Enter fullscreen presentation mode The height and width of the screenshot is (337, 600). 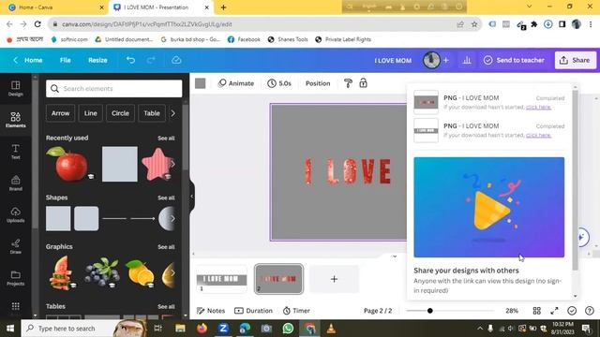click(554, 311)
